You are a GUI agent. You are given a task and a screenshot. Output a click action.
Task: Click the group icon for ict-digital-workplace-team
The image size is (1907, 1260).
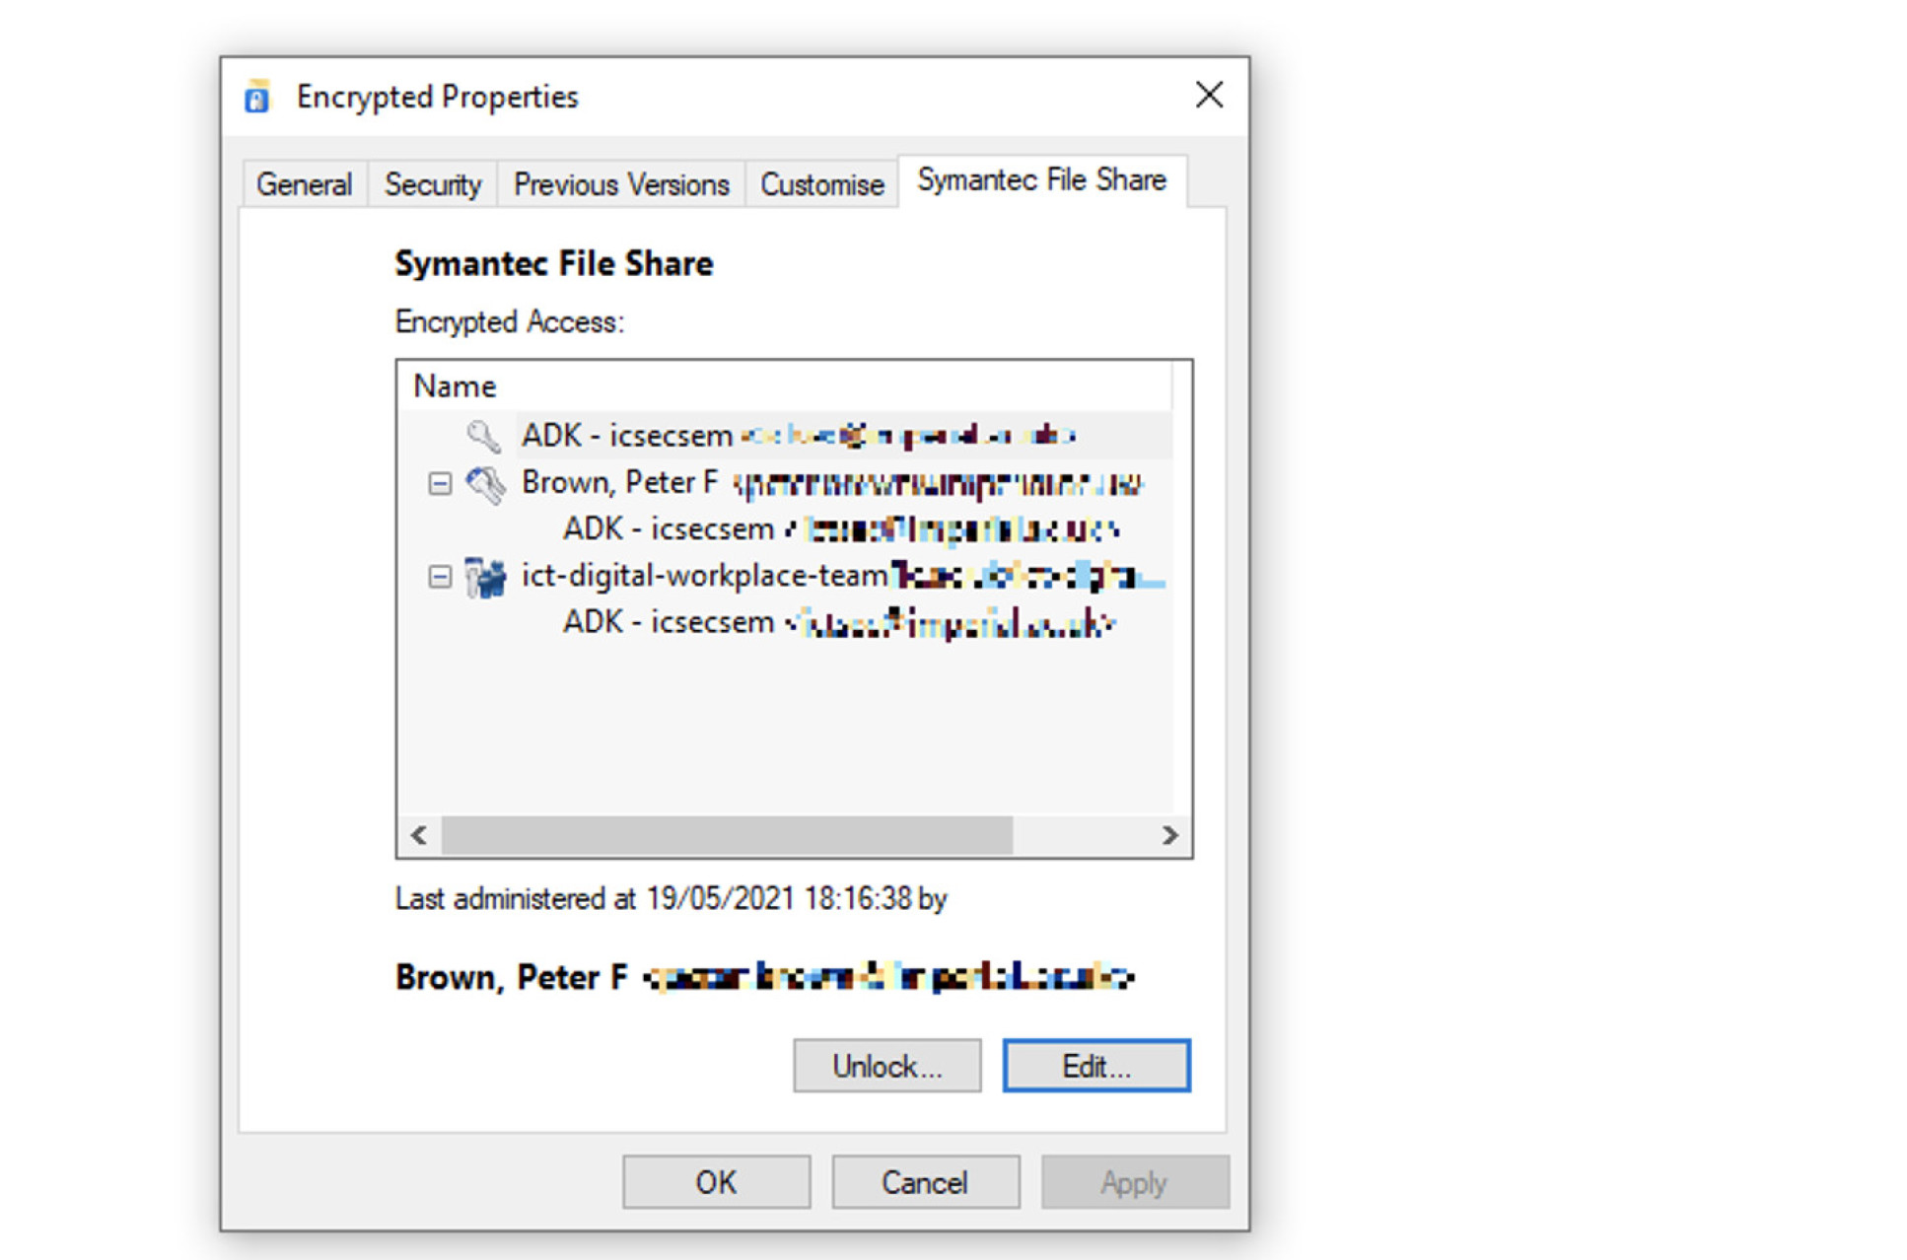coord(485,577)
